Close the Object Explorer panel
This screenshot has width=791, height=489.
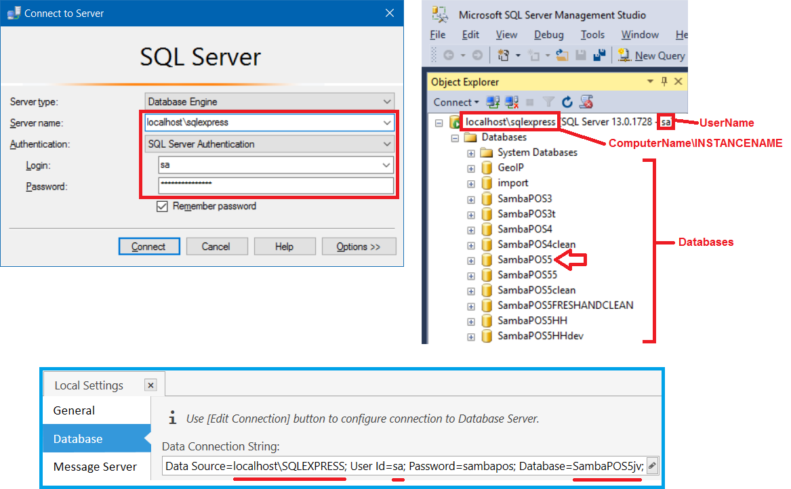coord(678,82)
